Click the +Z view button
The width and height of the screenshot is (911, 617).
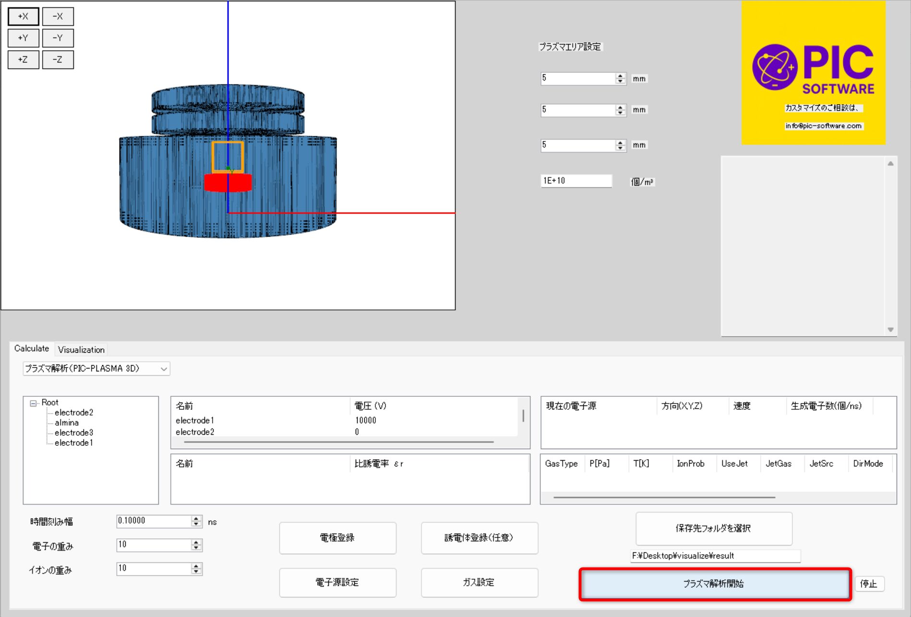(23, 59)
